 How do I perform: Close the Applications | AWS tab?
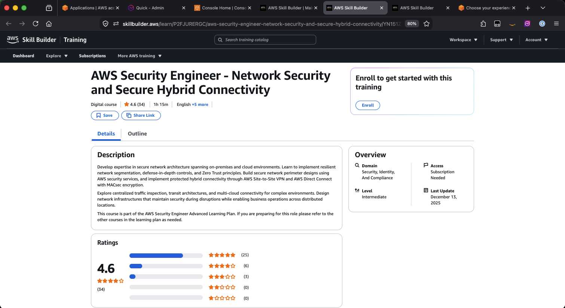117,8
